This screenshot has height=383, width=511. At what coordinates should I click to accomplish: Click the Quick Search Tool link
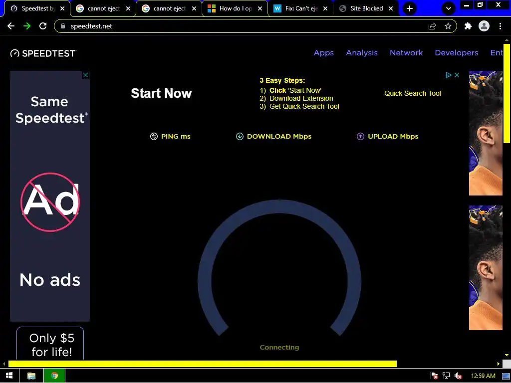(x=413, y=93)
